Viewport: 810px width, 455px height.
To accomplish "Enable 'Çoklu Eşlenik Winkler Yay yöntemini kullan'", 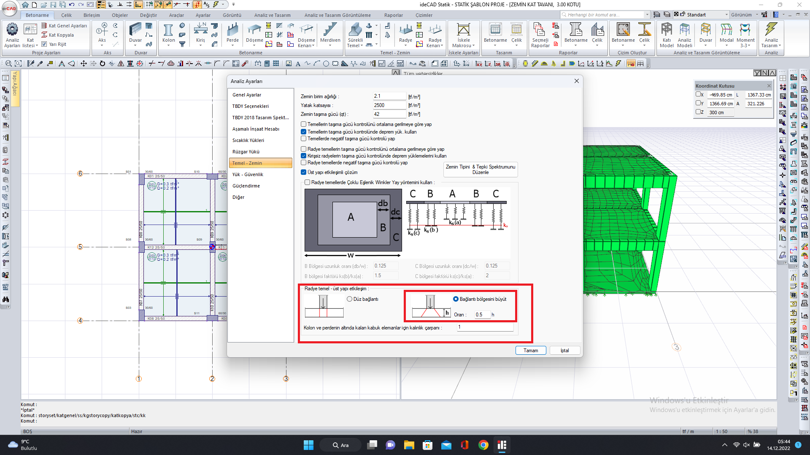I will pos(307,182).
